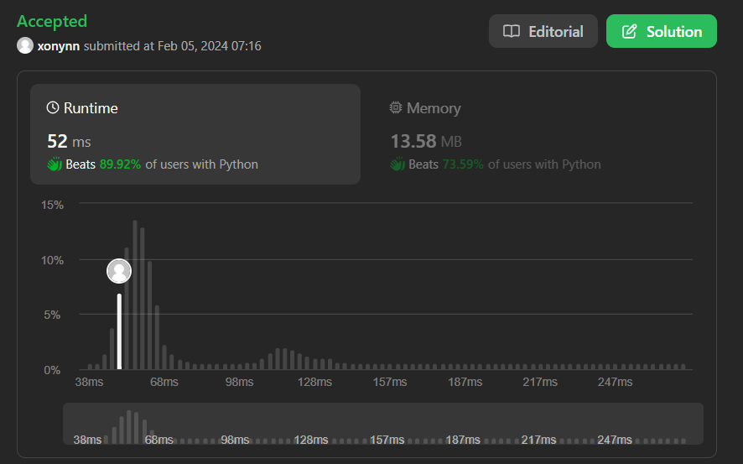
Task: Click the clapping hands icon under 13.58 MB
Action: pyautogui.click(x=397, y=164)
